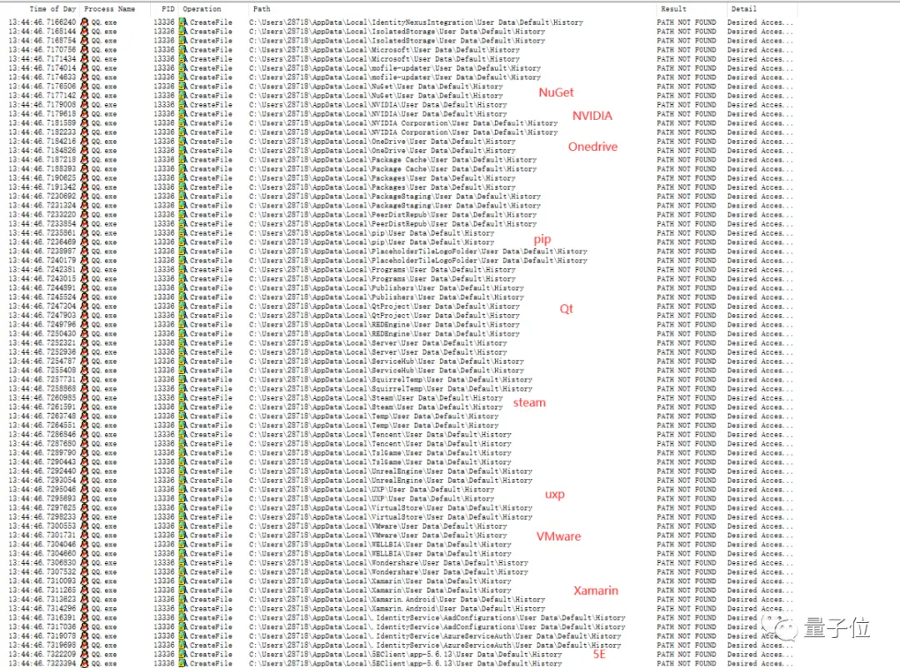
Task: Sort by the Process Name column header
Action: (109, 9)
